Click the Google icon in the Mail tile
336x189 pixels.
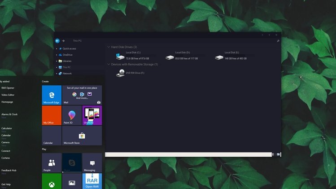click(74, 94)
